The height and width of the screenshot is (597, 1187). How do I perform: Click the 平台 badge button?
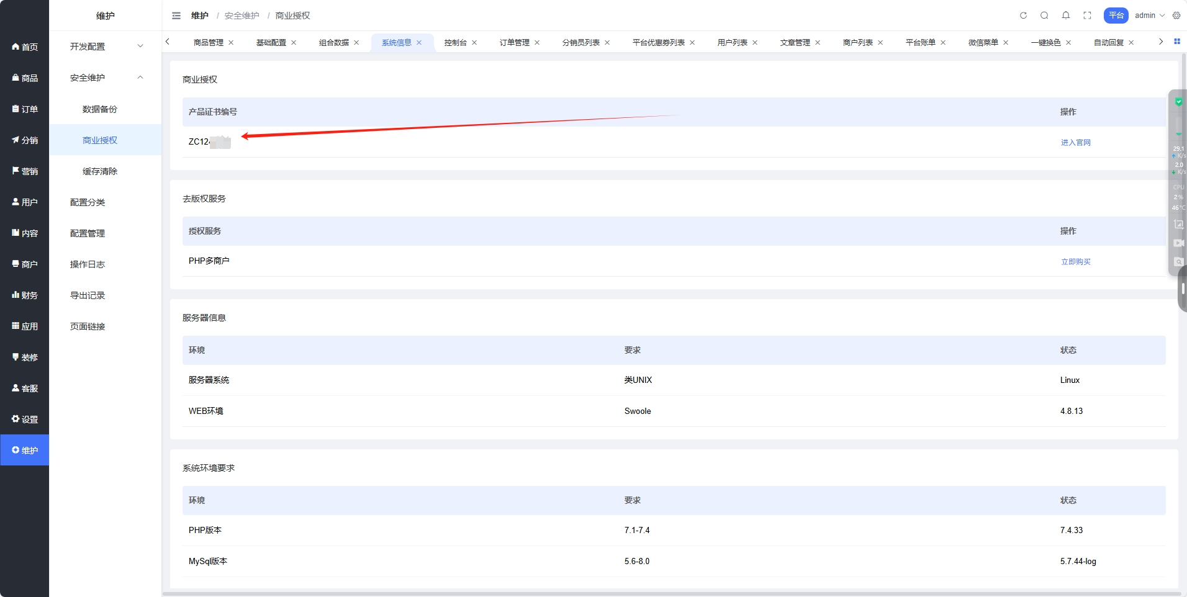pos(1116,16)
